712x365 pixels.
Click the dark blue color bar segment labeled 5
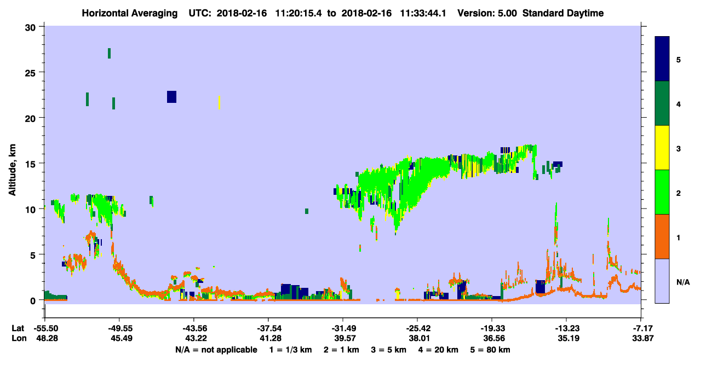click(662, 59)
